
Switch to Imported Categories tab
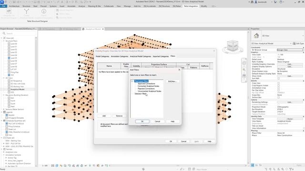point(161,56)
